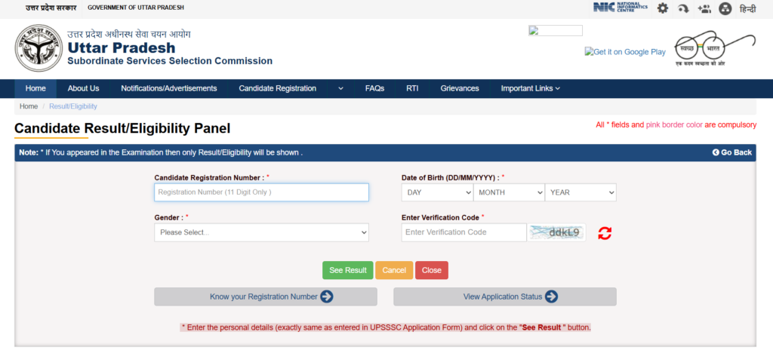Click the orange Cancel button

(x=394, y=270)
